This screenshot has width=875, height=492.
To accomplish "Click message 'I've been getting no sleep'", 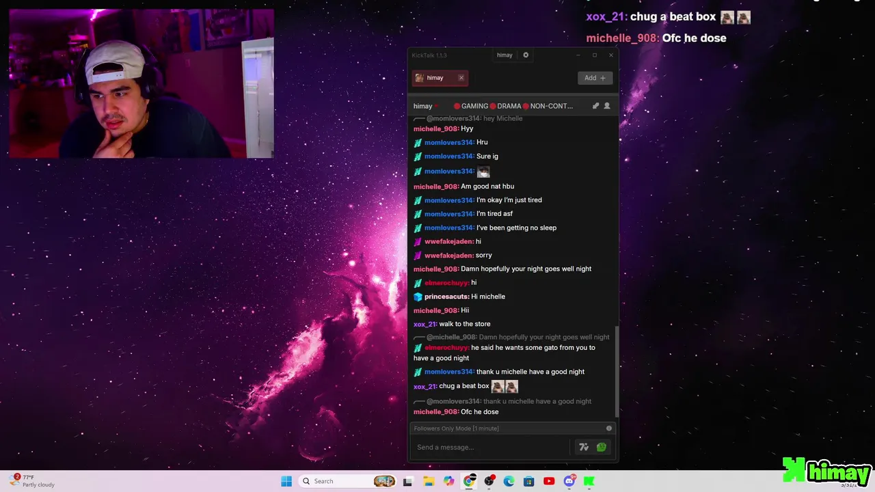I will (x=516, y=228).
